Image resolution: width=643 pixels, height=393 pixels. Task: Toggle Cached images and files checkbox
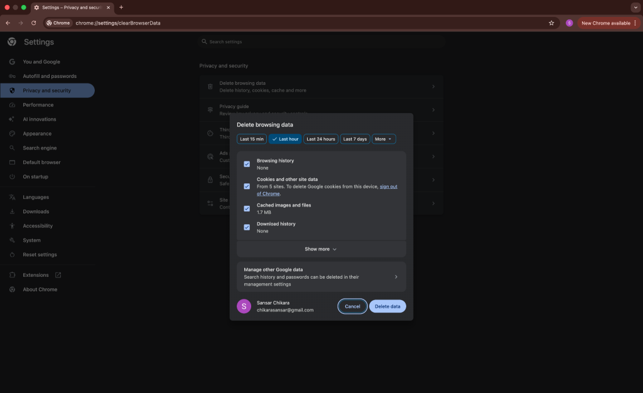point(247,208)
